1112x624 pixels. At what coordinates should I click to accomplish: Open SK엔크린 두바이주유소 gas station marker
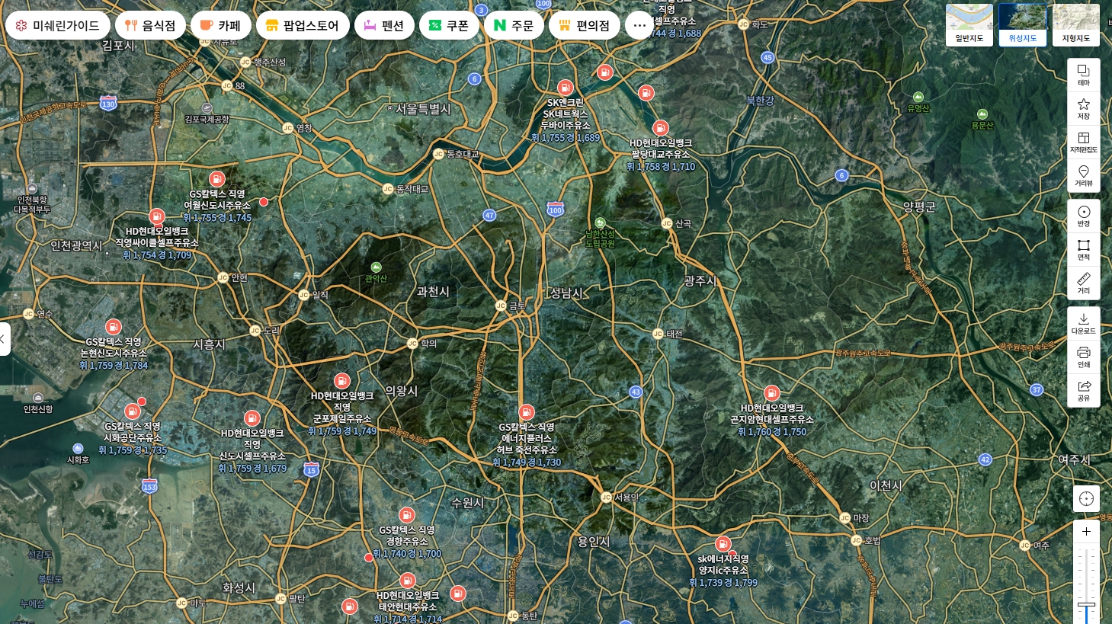(565, 88)
